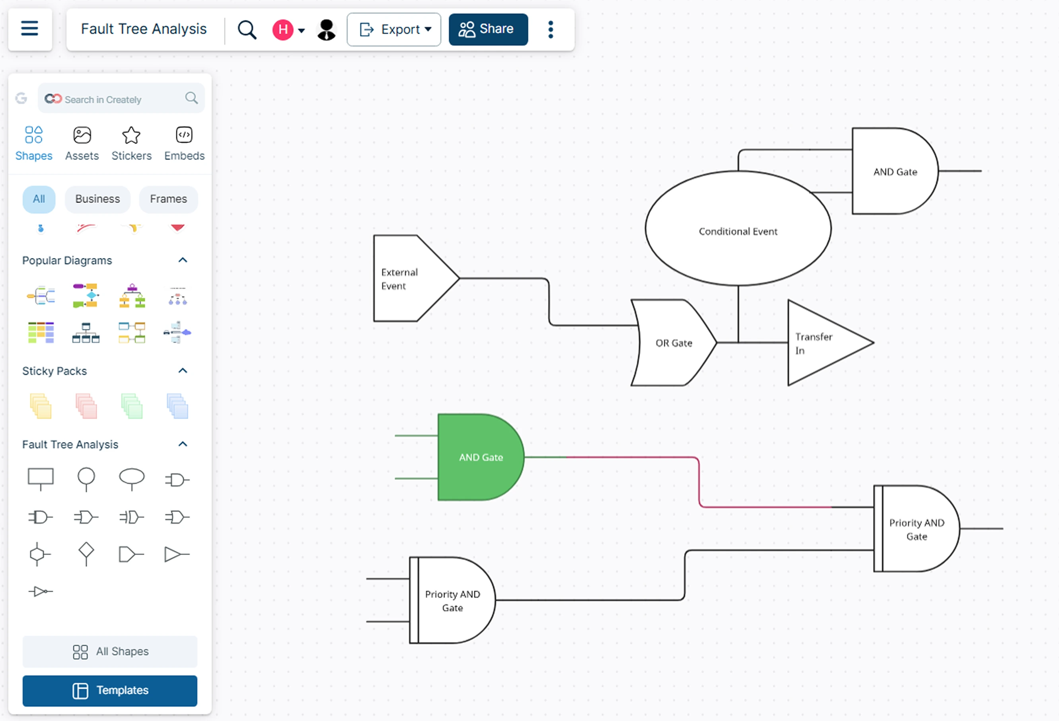Click the red H user avatar
The width and height of the screenshot is (1059, 721).
282,29
